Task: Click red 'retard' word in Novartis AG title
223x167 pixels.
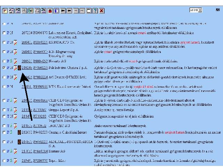Action: pyautogui.click(x=133, y=61)
